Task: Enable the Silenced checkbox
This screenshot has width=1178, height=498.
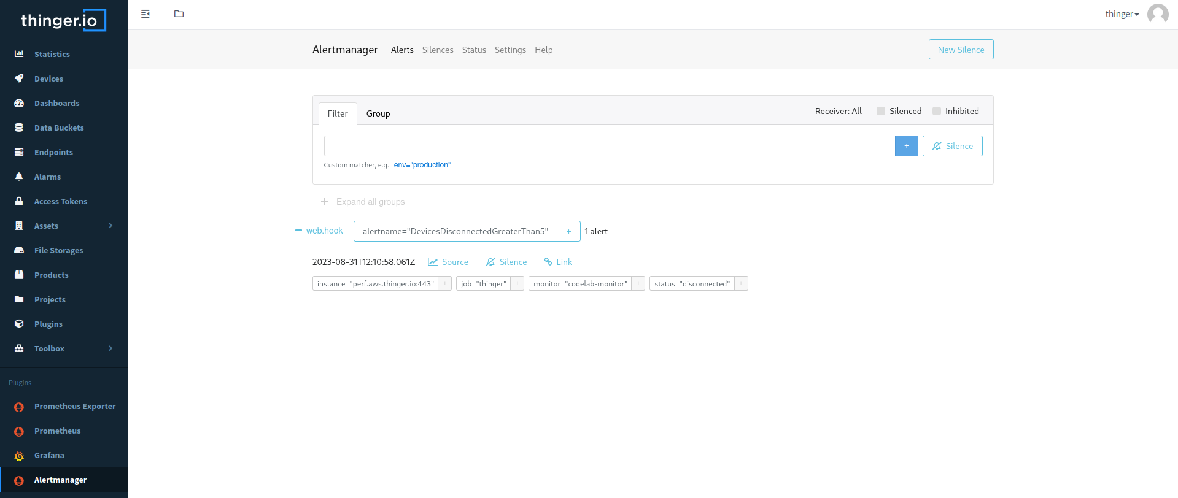Action: pos(881,111)
